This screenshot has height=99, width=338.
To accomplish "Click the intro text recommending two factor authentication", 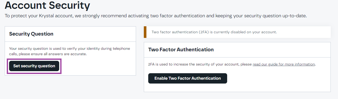I will click(156, 16).
